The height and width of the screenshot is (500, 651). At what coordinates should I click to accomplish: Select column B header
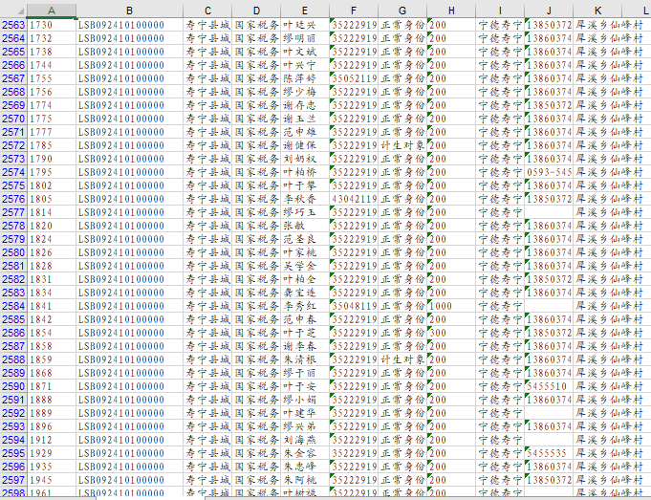[x=130, y=11]
